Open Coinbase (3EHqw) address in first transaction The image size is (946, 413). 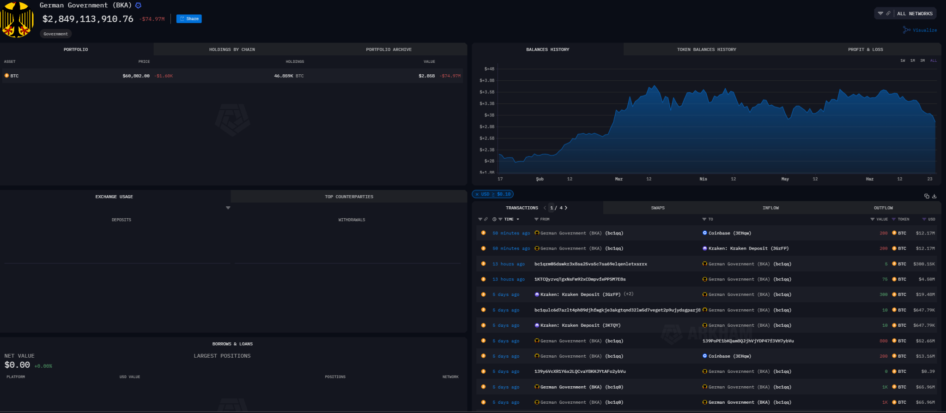[x=729, y=233]
